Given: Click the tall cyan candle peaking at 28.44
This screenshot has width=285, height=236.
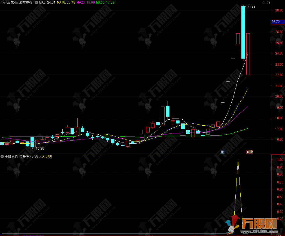Looking at the screenshot, I should (243, 32).
